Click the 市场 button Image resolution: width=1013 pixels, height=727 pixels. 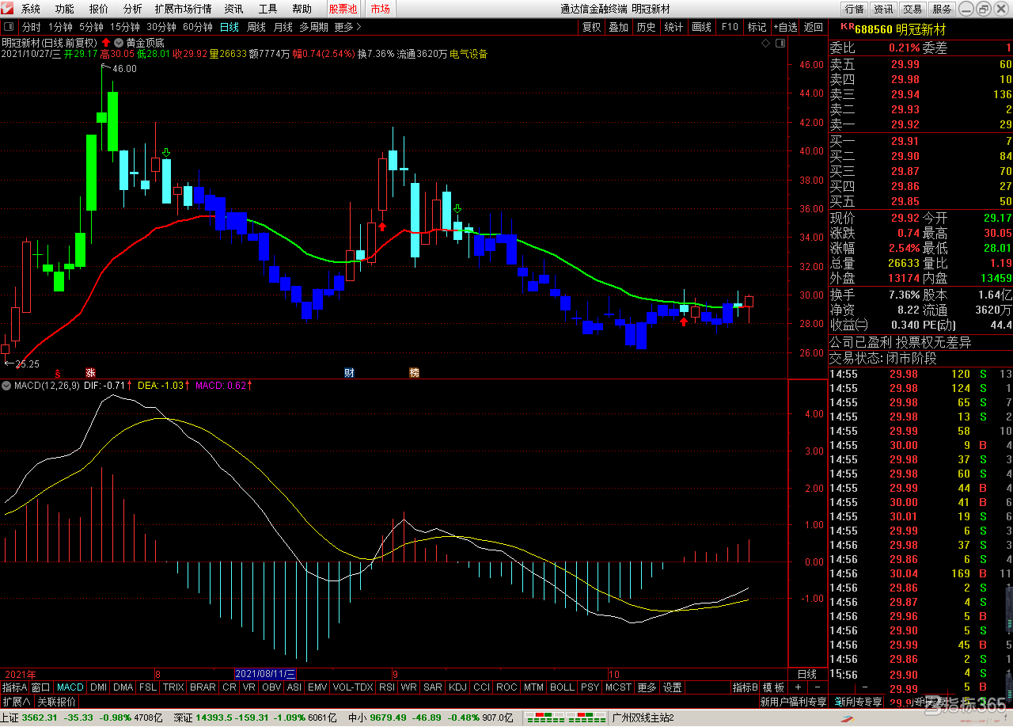380,10
